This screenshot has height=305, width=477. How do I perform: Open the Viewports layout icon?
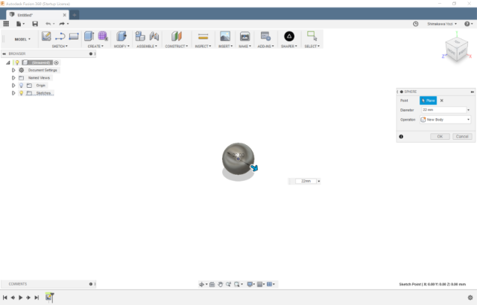(x=271, y=284)
